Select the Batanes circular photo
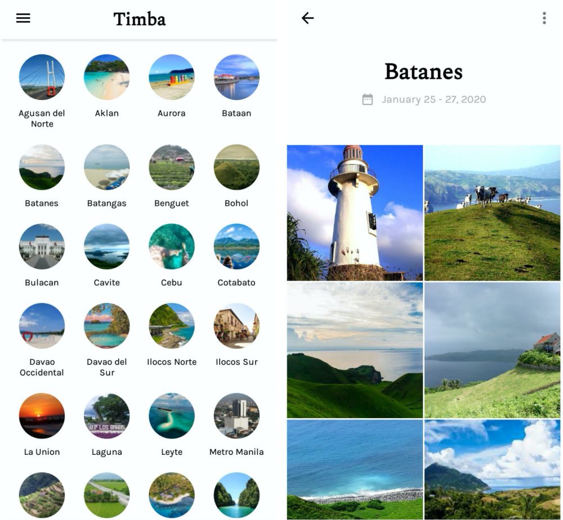 42,167
